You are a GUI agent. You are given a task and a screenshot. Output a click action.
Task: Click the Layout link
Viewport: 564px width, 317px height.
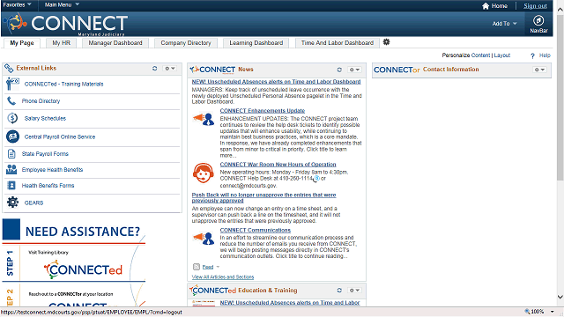(501, 55)
